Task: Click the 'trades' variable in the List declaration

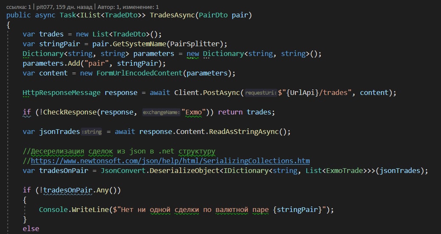Action: click(51, 34)
